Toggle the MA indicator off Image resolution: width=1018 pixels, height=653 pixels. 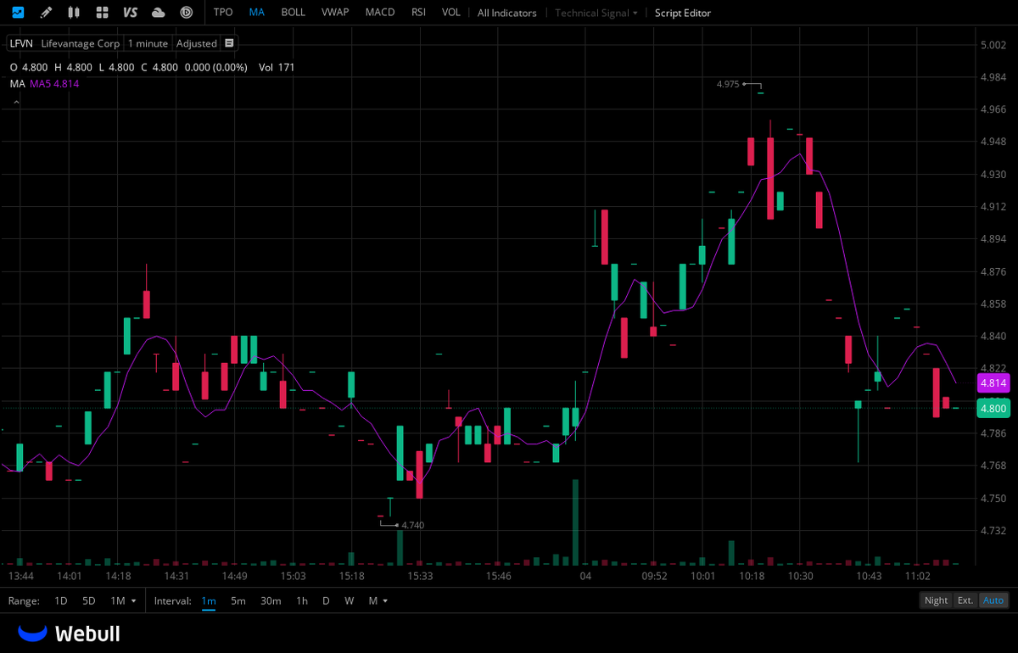click(256, 13)
